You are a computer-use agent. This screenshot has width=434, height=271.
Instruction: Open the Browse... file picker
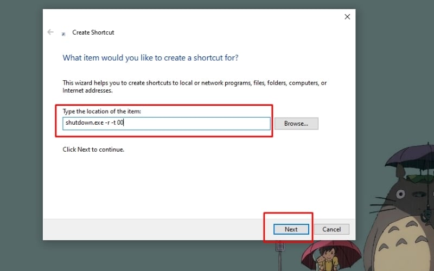(x=296, y=124)
